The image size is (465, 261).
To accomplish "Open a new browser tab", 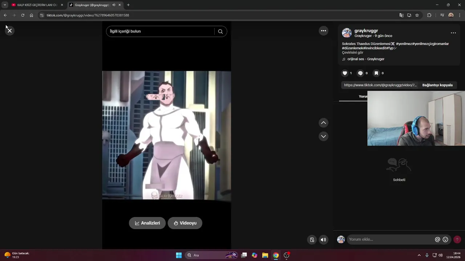I will (128, 5).
